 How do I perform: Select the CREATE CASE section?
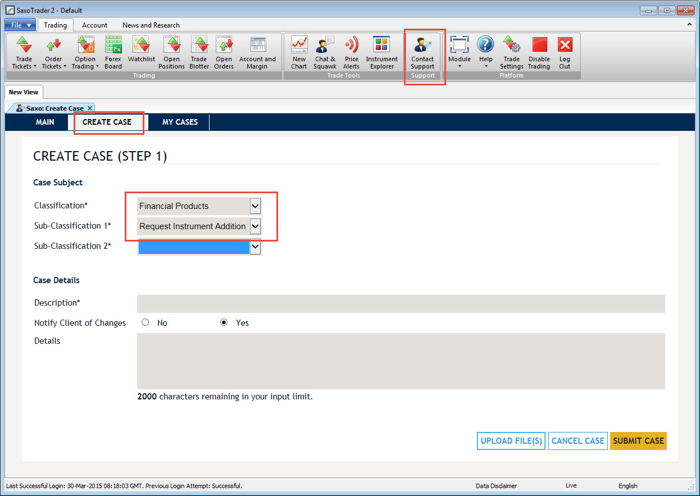click(107, 122)
